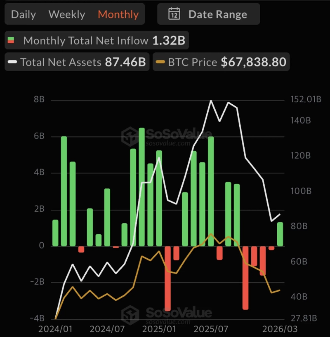Click the 152.01B right axis label
The width and height of the screenshot is (330, 337).
[x=306, y=100]
